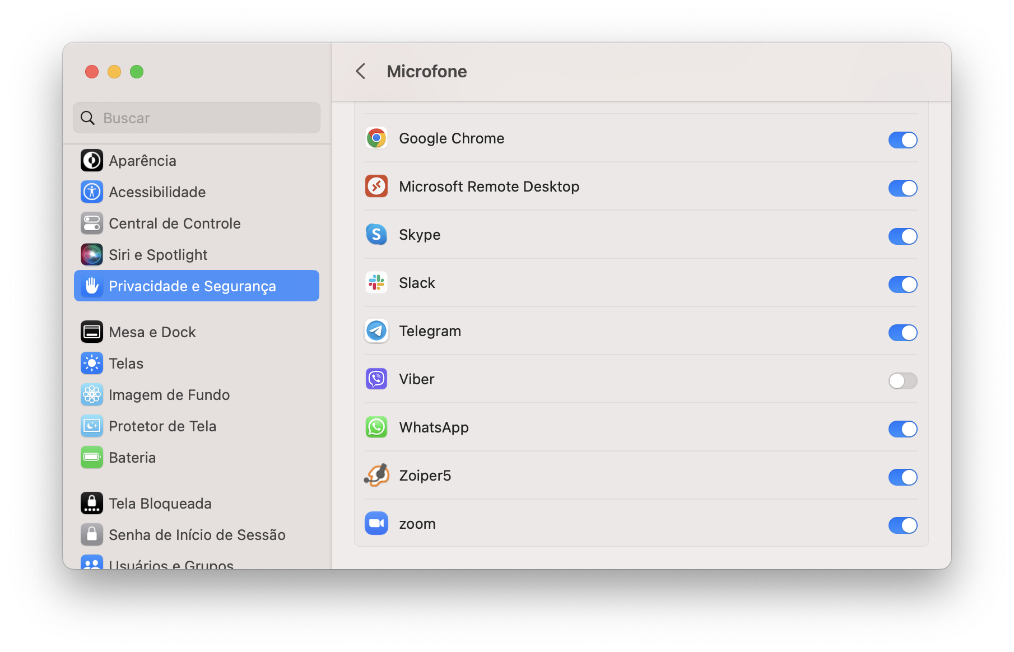Turn off WhatsApp microphone toggle
Viewport: 1014px width, 652px height.
903,429
